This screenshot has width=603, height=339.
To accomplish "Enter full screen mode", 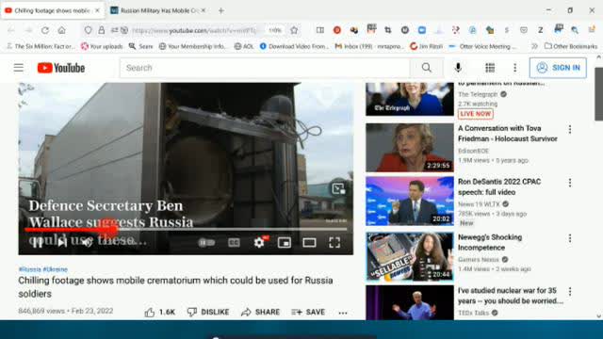I will [334, 243].
